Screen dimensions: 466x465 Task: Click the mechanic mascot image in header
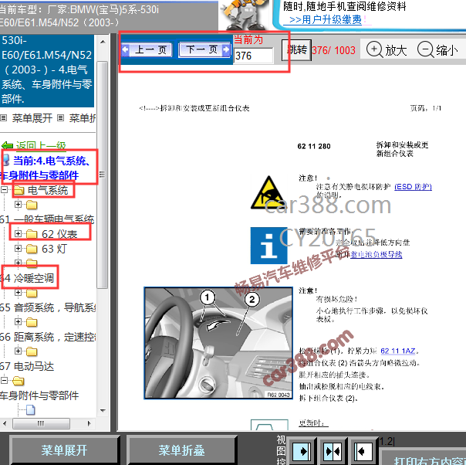245,14
